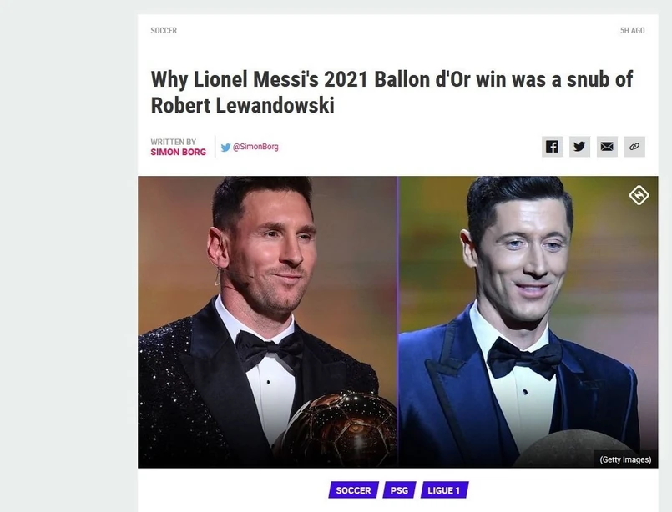Click the left photo with sequined jacket
The image size is (672, 512).
pyautogui.click(x=267, y=321)
